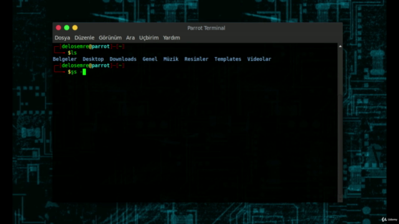Image resolution: width=399 pixels, height=224 pixels.
Task: Open the Yardım menu
Action: (171, 38)
